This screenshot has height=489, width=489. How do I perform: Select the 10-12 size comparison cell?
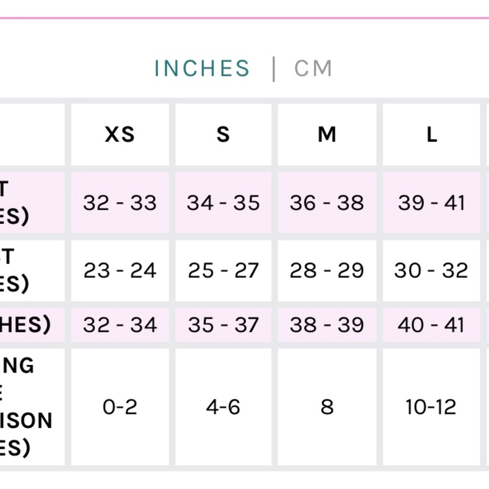click(x=431, y=407)
